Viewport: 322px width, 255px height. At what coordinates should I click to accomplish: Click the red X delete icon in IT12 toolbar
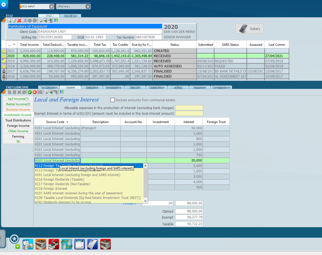pos(19,21)
